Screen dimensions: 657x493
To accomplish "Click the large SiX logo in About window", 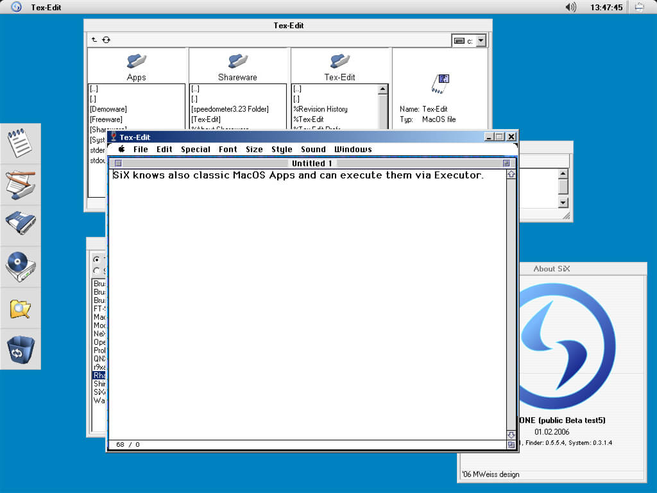I will 567,346.
